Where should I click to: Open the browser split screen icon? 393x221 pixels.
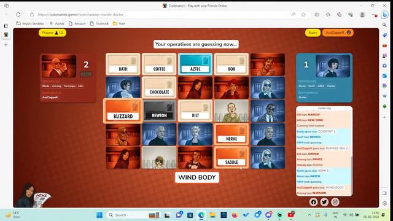317,15
